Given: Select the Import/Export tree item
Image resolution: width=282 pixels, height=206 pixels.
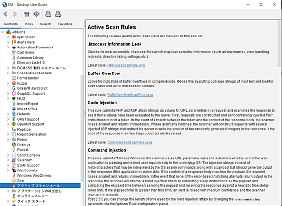Looking at the screenshot, I should pos(27,104).
